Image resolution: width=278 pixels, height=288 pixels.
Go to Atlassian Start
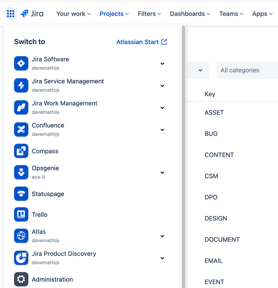coord(138,42)
